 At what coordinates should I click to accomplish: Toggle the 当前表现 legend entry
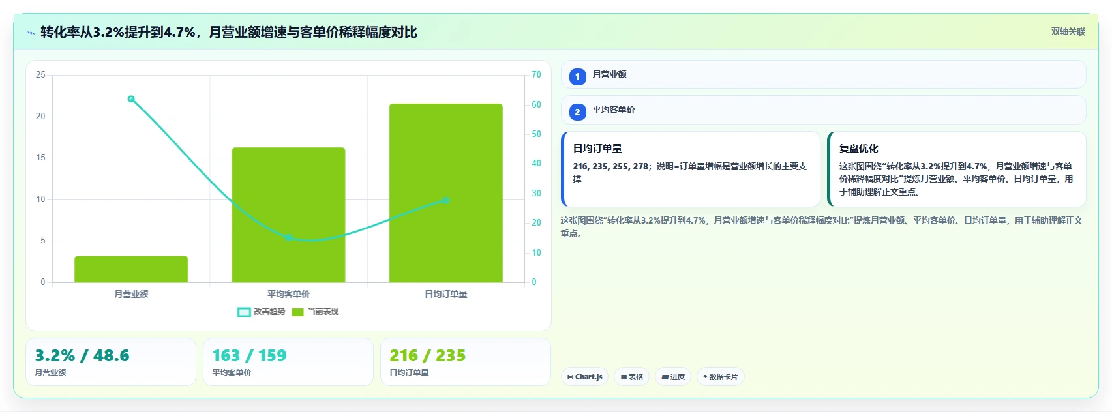tap(315, 312)
